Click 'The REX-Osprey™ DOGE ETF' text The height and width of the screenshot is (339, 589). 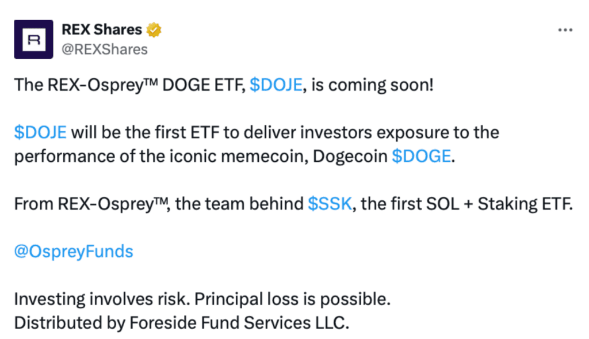click(x=129, y=85)
